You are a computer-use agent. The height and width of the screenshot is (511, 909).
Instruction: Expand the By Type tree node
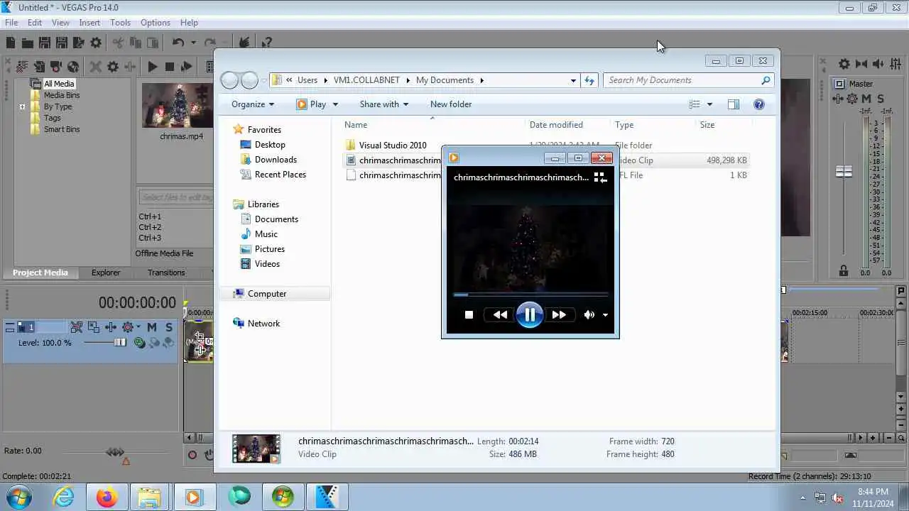pos(22,107)
